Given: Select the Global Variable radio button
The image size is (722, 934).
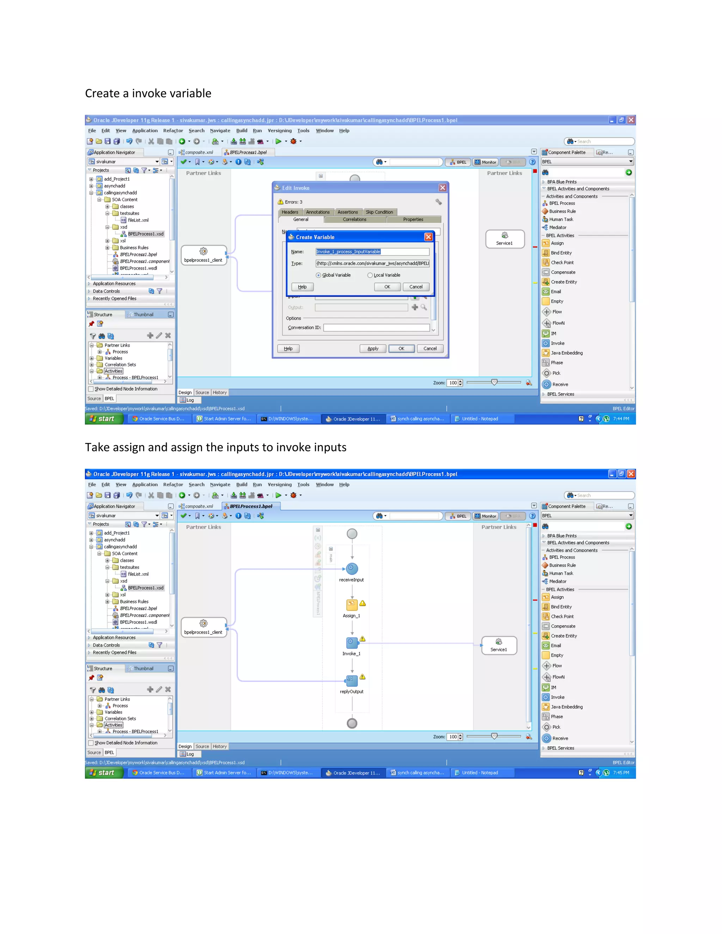Looking at the screenshot, I should pyautogui.click(x=318, y=275).
